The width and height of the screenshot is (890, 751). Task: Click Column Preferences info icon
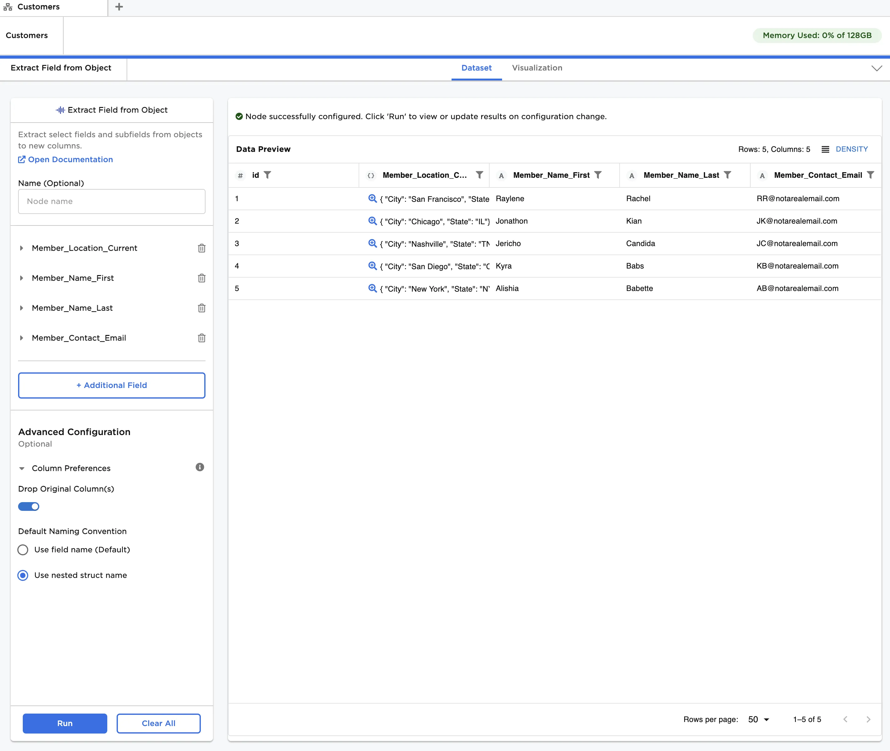point(200,468)
